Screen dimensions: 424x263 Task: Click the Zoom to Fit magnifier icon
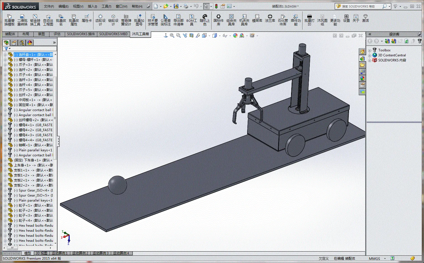coord(172,35)
